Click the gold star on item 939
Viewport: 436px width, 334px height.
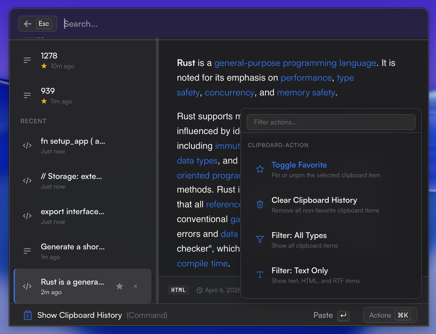coord(44,101)
